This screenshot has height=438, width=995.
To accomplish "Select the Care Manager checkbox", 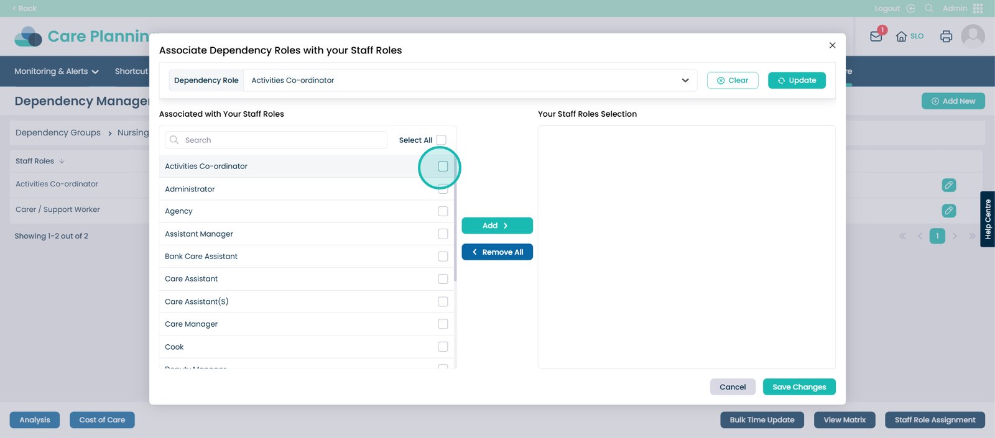I will (x=443, y=324).
